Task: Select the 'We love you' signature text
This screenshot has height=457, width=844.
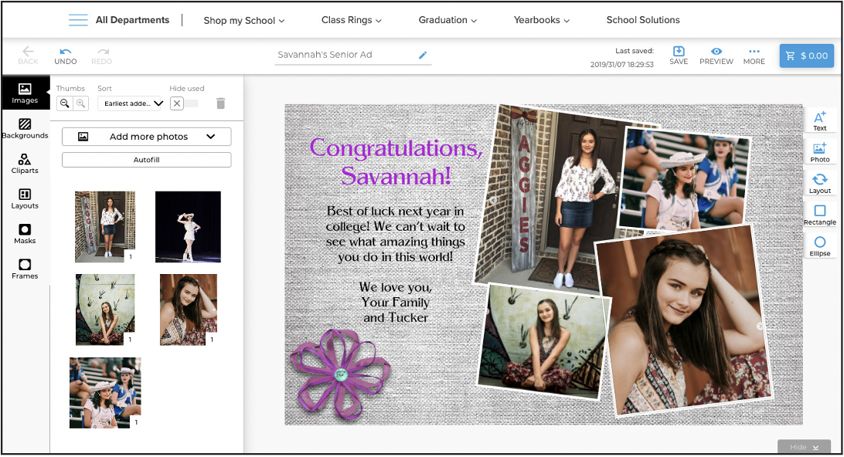Action: click(396, 302)
